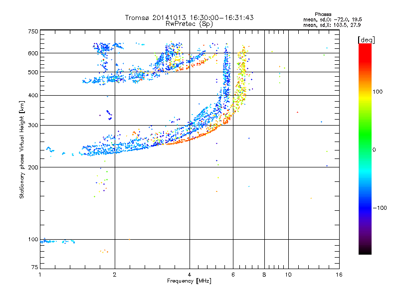Image resolution: width=399 pixels, height=299 pixels.
Task: Click the x-axis tick label '10'
Action: click(288, 275)
